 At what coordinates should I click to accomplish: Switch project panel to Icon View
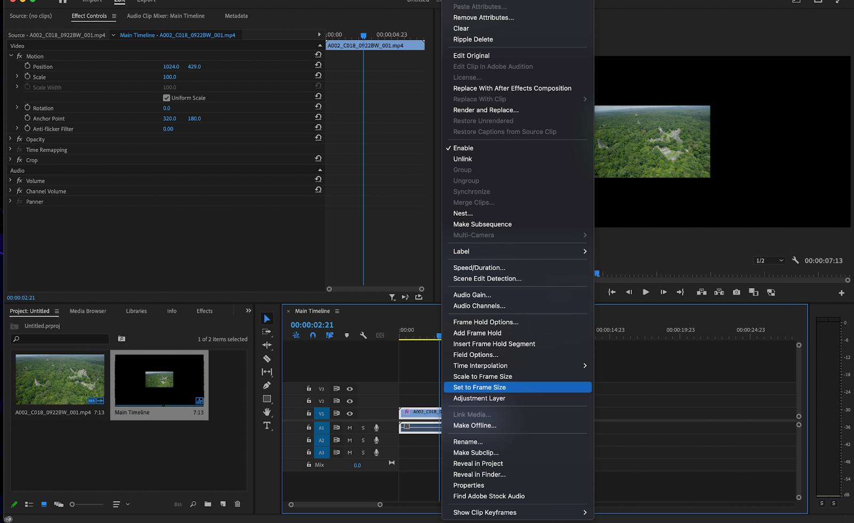tap(44, 504)
